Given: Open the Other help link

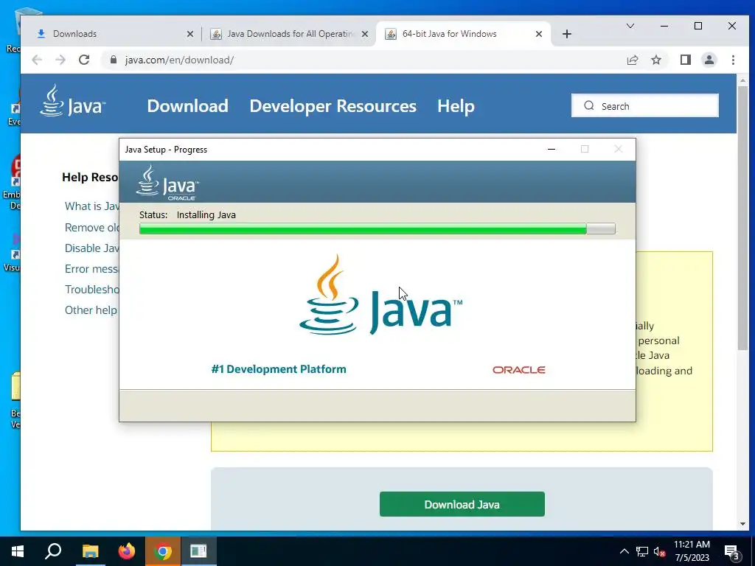Looking at the screenshot, I should [91, 310].
